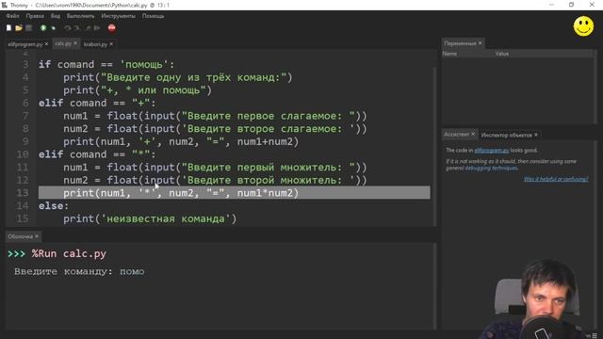Close the Инспектор объектов tab
Image resolution: width=603 pixels, height=339 pixels.
coord(536,135)
